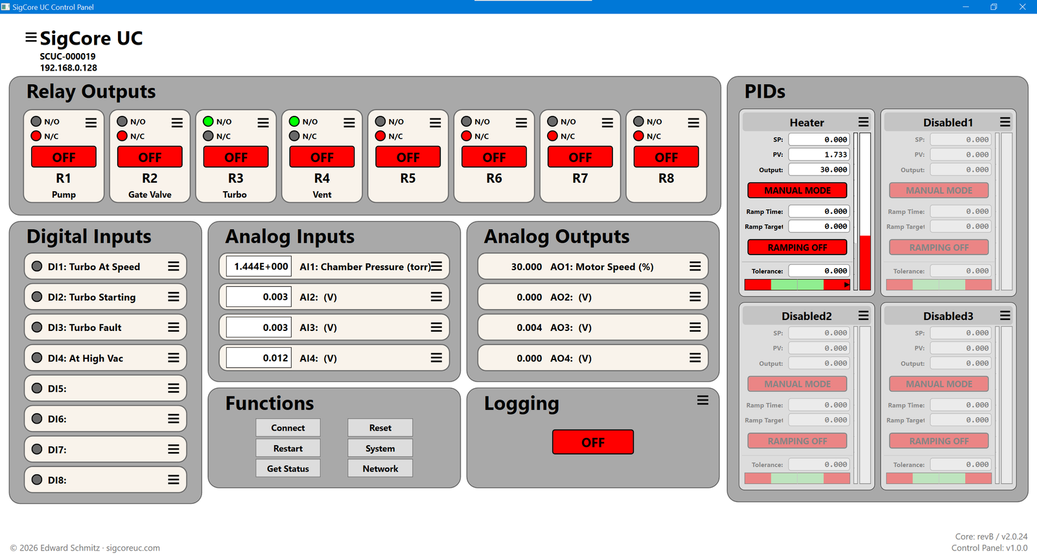Click the Connect function button
1037x559 pixels.
tap(288, 428)
